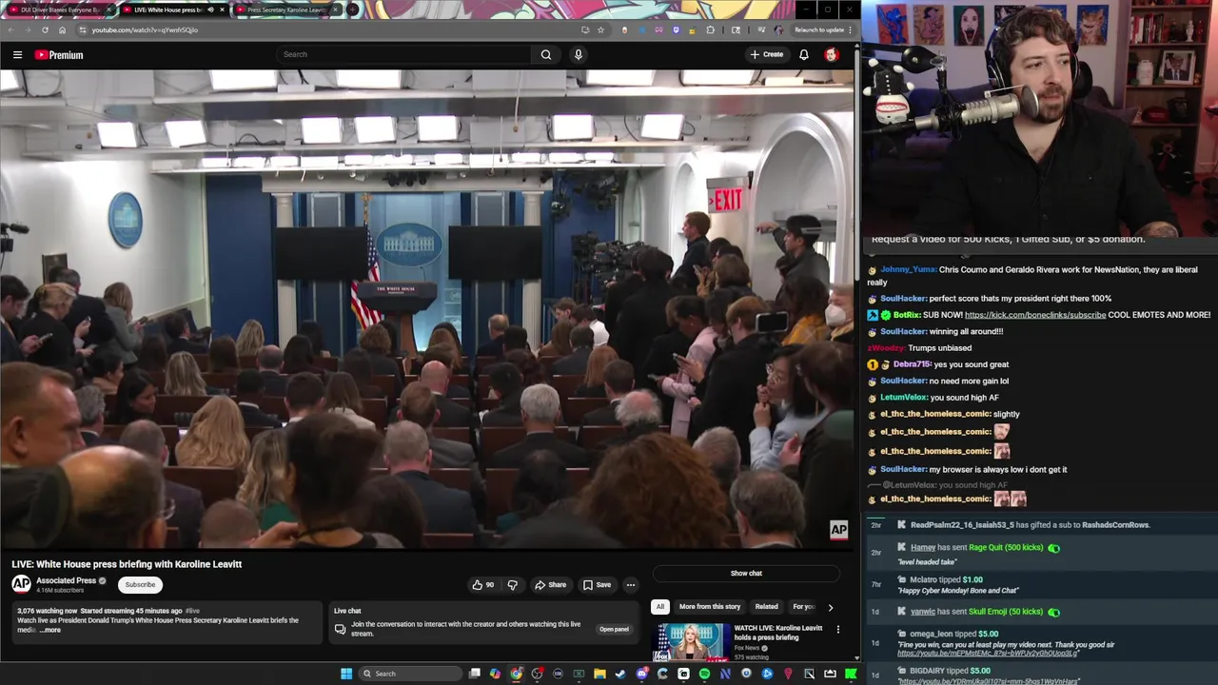Click the live video player

[427, 309]
